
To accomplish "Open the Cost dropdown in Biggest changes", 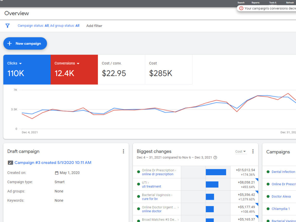I will point(241,152).
